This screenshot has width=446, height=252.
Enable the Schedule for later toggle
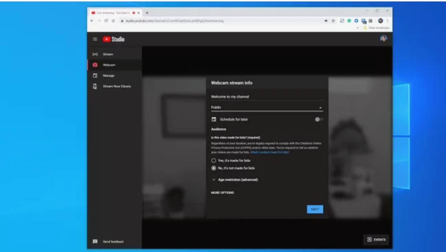tap(318, 120)
